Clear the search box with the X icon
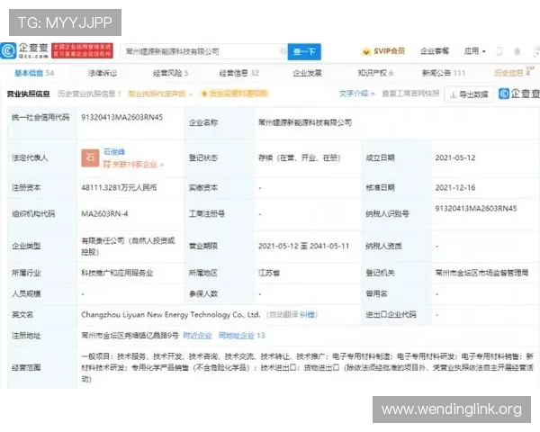Image resolution: width=540 pixels, height=432 pixels. pos(283,51)
